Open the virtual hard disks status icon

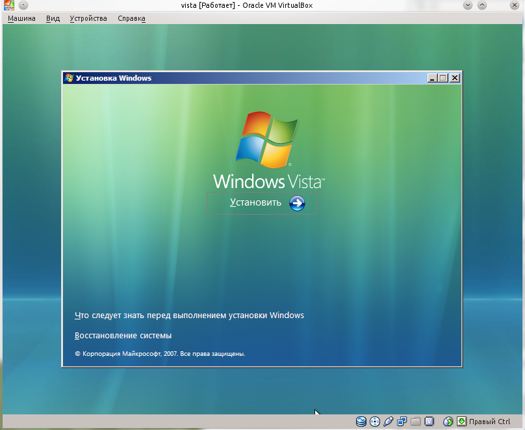[361, 422]
